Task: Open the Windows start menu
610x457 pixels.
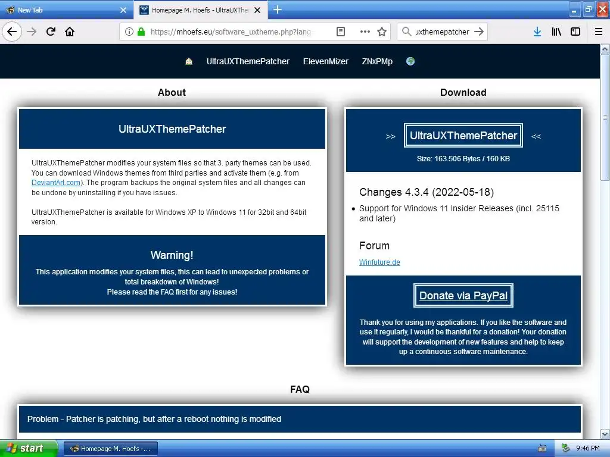Action: (x=29, y=448)
